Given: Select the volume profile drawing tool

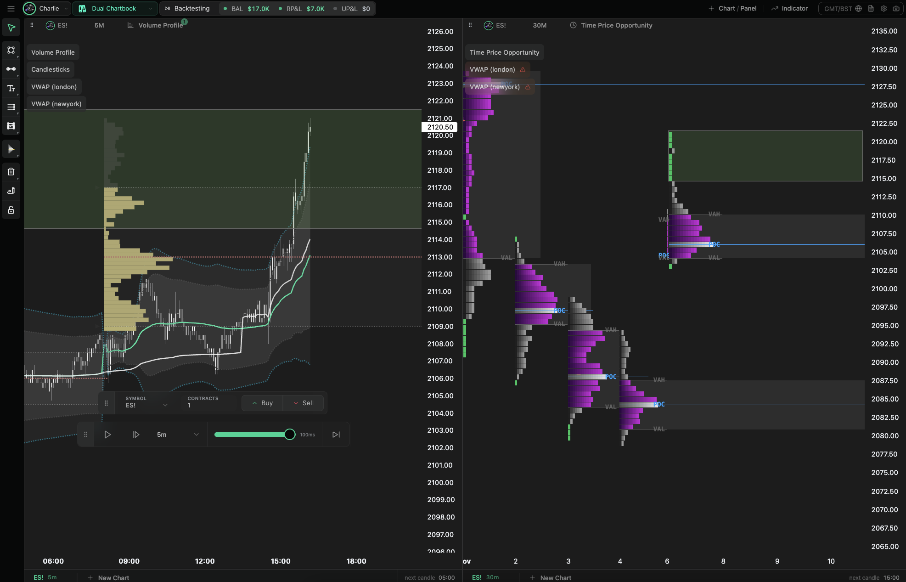Looking at the screenshot, I should (11, 149).
